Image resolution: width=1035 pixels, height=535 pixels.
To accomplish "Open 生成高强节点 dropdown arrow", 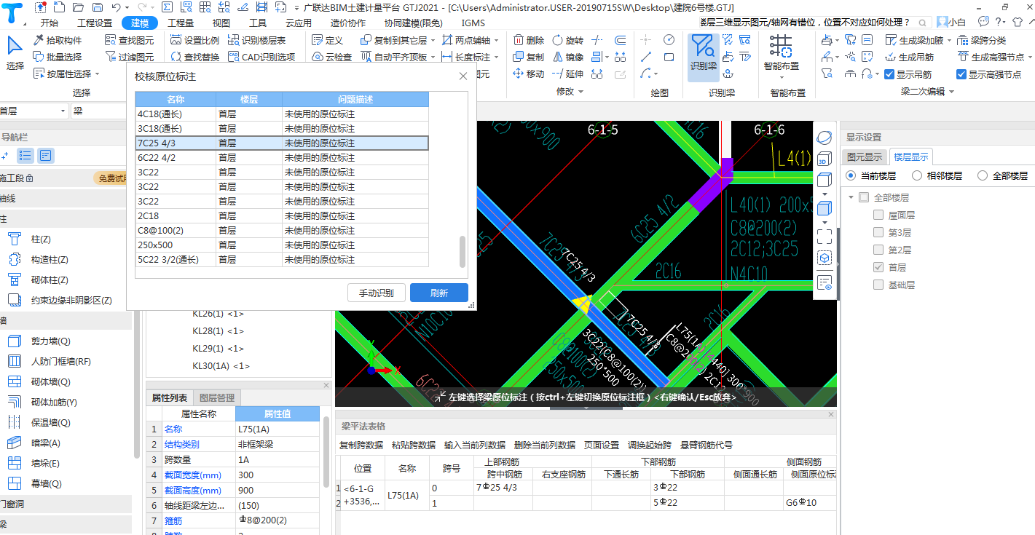I will pyautogui.click(x=1028, y=57).
